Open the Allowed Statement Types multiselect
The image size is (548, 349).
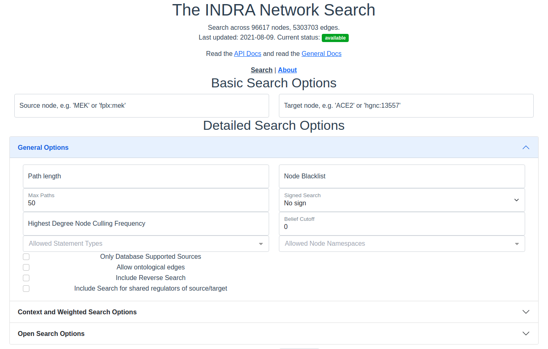[146, 244]
